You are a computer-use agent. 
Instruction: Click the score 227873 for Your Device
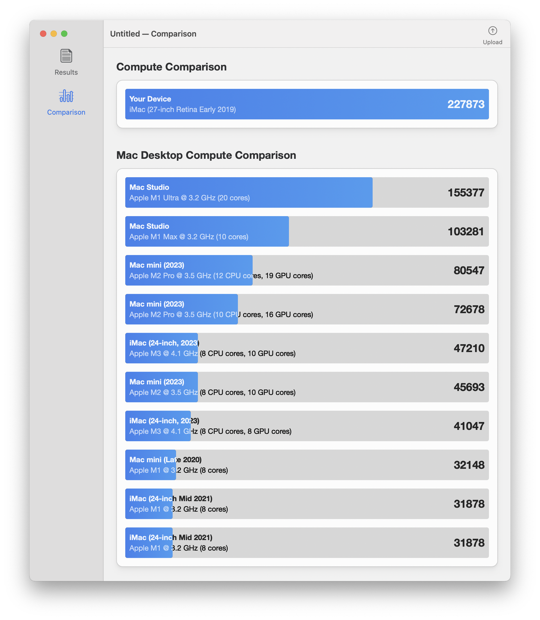point(466,104)
